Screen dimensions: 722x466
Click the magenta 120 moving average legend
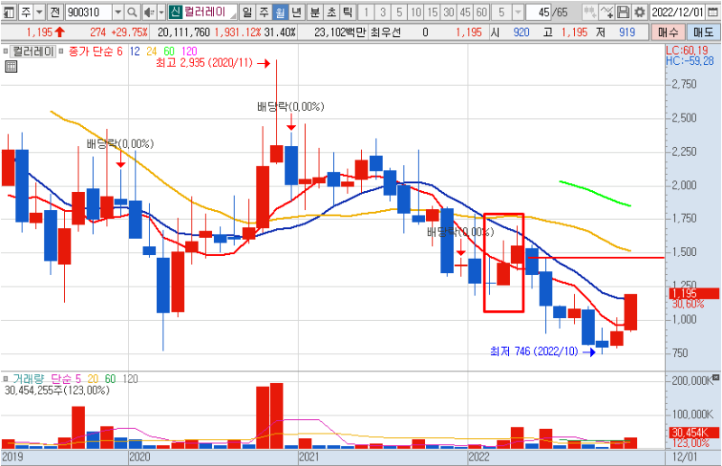pos(190,51)
